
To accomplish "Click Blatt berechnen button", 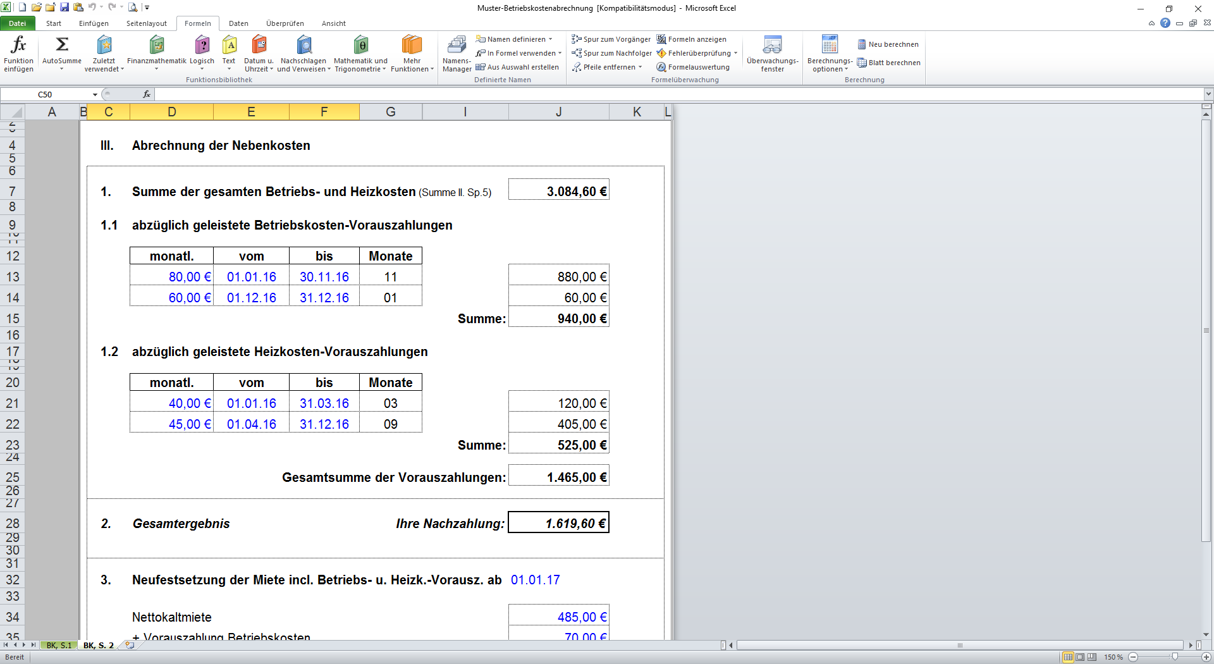I will pyautogui.click(x=889, y=63).
